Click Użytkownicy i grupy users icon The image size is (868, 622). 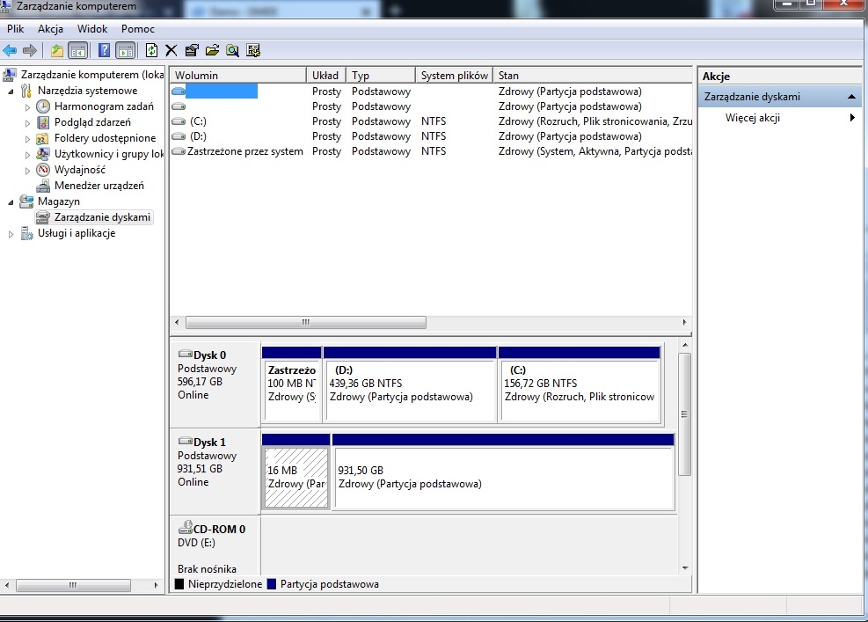pos(43,154)
